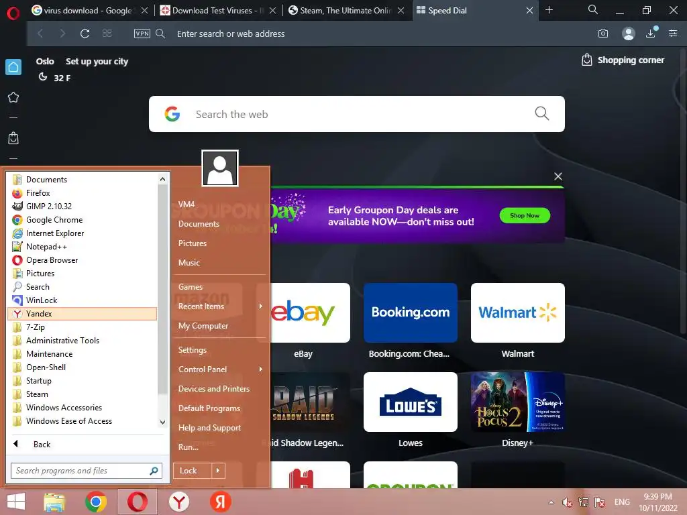Viewport: 687px width, 515px height.
Task: Toggle the VPN badge in address bar
Action: [x=142, y=34]
